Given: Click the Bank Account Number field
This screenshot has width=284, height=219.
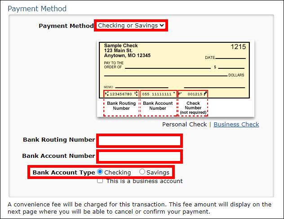Looking at the screenshot, I should click(139, 156).
